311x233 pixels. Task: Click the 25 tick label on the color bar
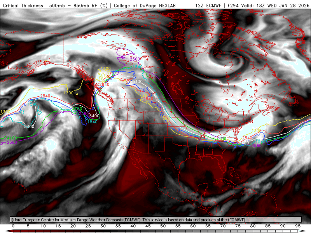pos(88,226)
